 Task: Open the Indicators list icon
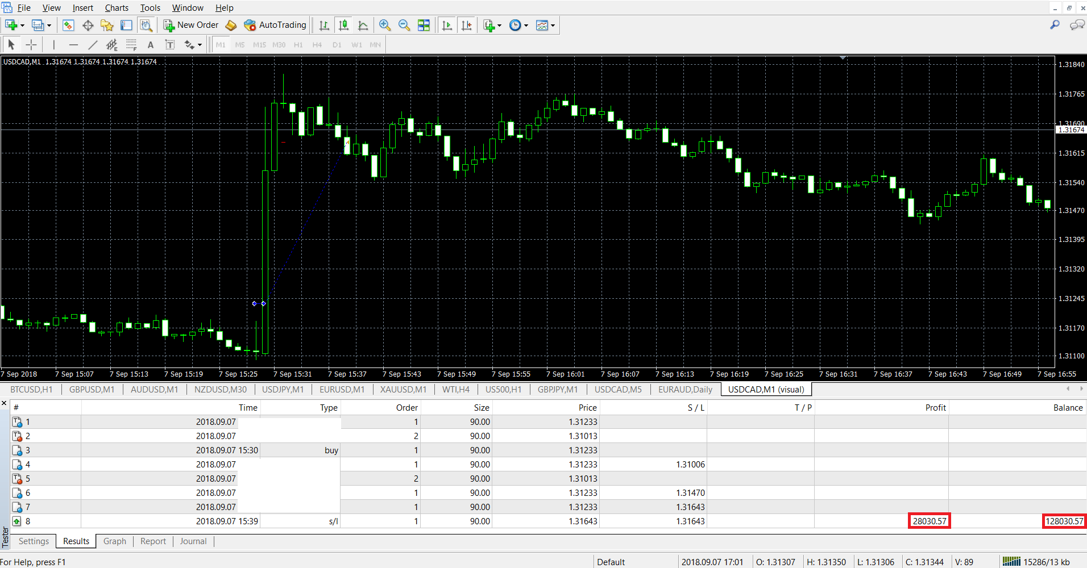[x=488, y=25]
